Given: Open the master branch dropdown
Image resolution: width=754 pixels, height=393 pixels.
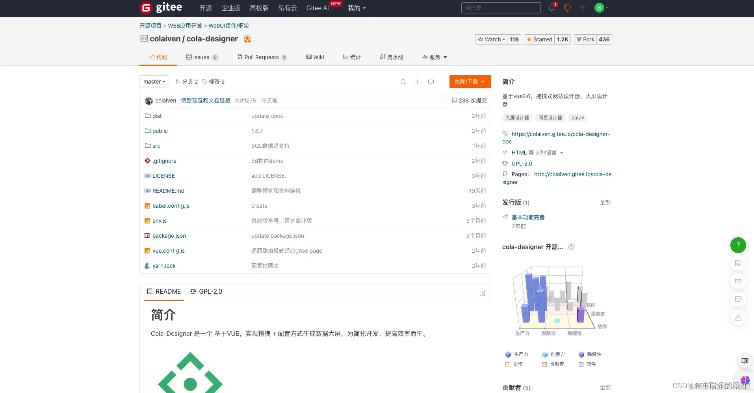Looking at the screenshot, I should tap(154, 82).
